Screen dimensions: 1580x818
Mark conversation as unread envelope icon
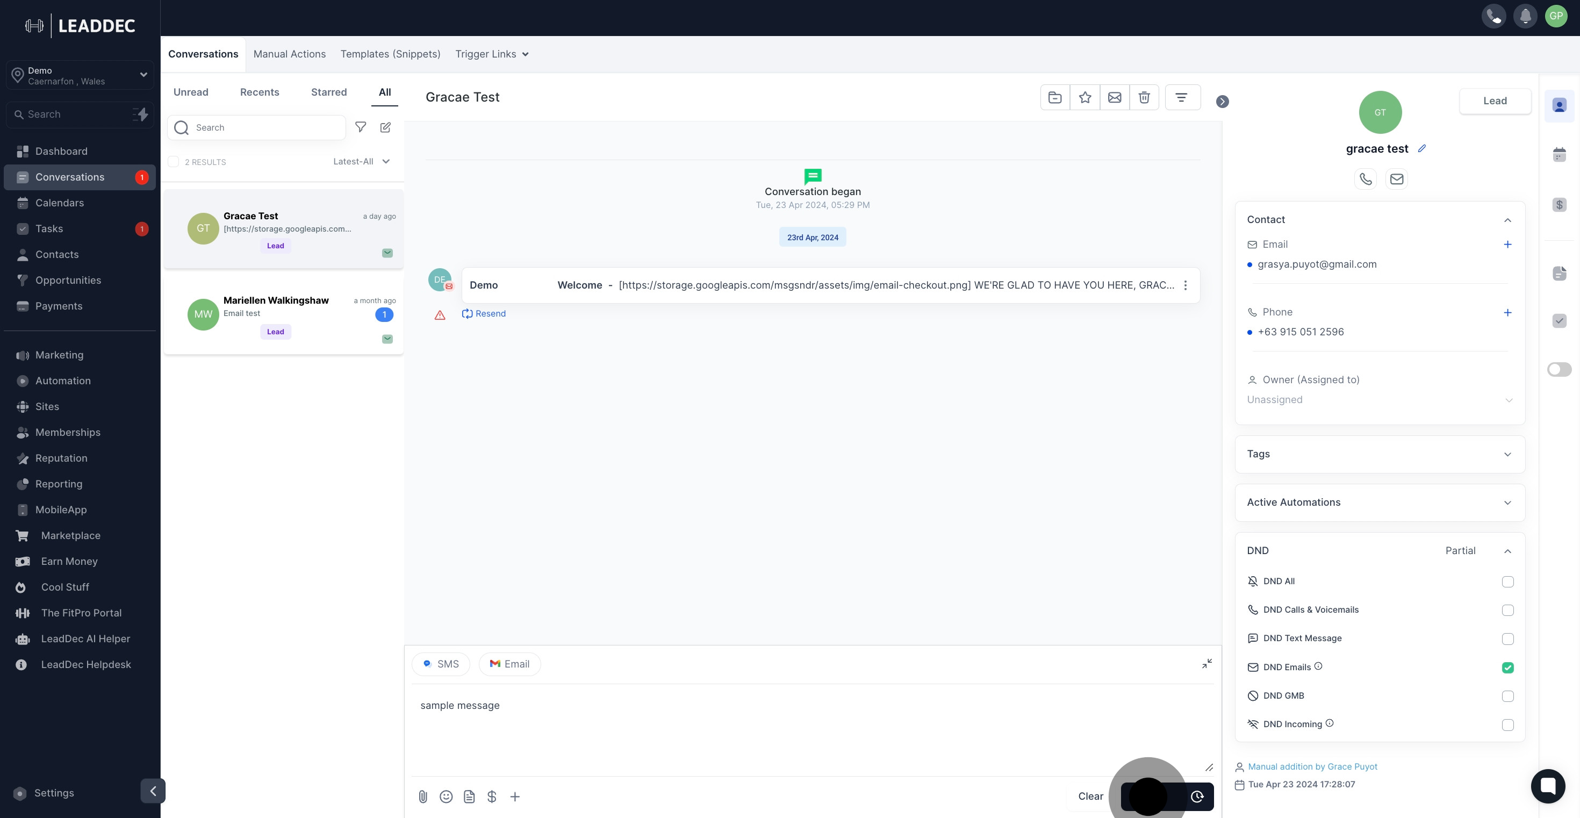1115,97
